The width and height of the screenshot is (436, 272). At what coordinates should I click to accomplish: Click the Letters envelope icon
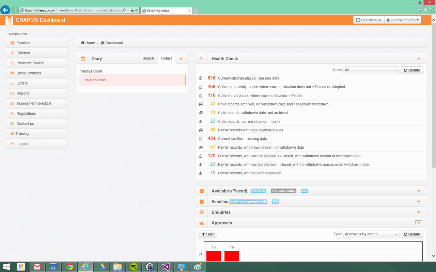(12, 83)
